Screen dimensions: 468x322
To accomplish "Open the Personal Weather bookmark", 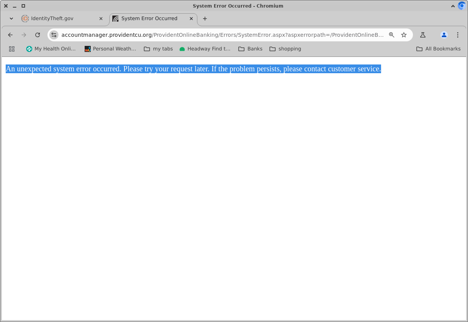I will pyautogui.click(x=110, y=49).
